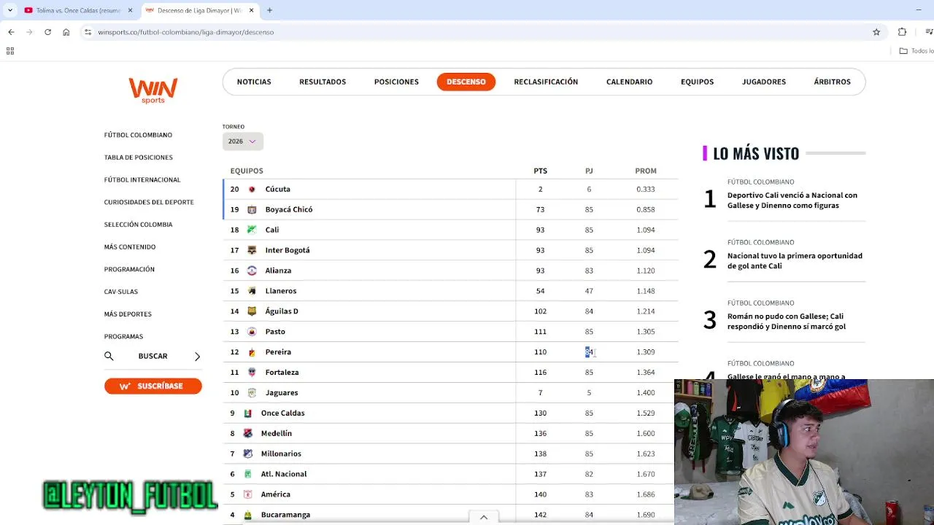Click the browser home icon

click(x=66, y=32)
